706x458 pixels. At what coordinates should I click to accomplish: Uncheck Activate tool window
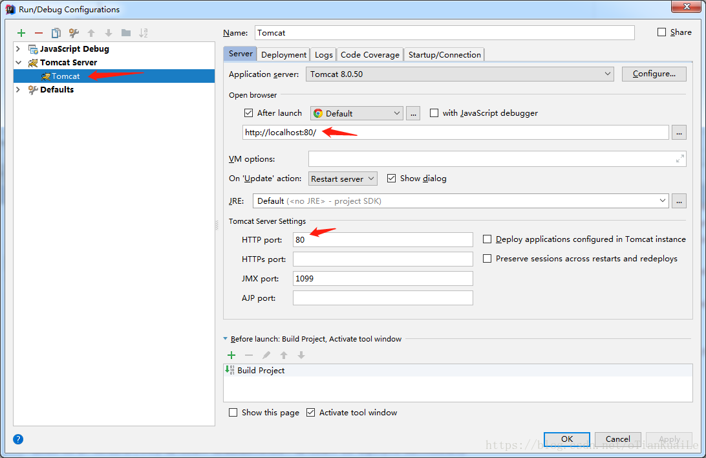pyautogui.click(x=311, y=413)
